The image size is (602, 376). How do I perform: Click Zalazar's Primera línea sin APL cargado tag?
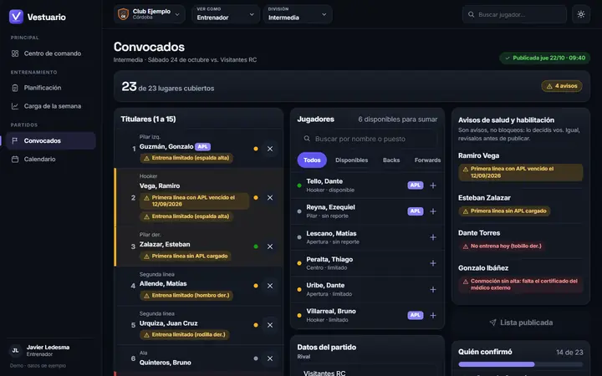pyautogui.click(x=186, y=256)
